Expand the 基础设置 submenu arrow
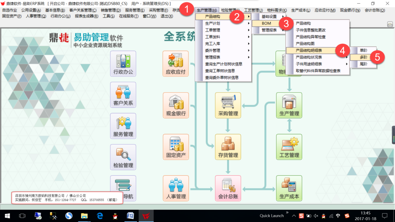 [x=283, y=17]
